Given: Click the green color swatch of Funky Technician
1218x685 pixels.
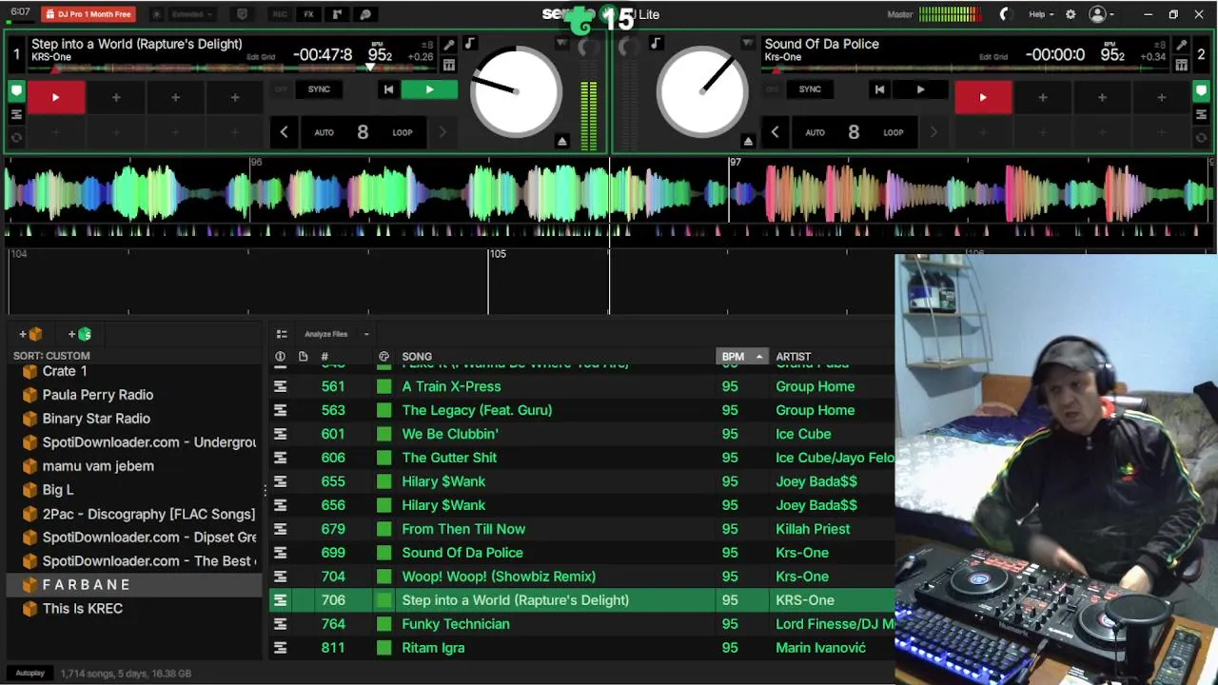Looking at the screenshot, I should (383, 624).
